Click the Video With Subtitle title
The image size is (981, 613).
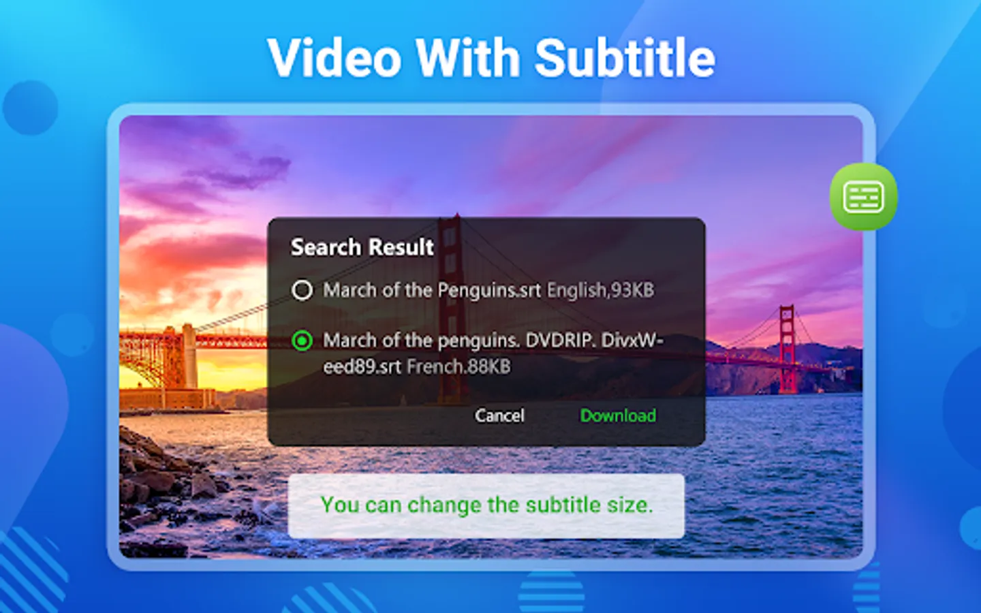[491, 58]
